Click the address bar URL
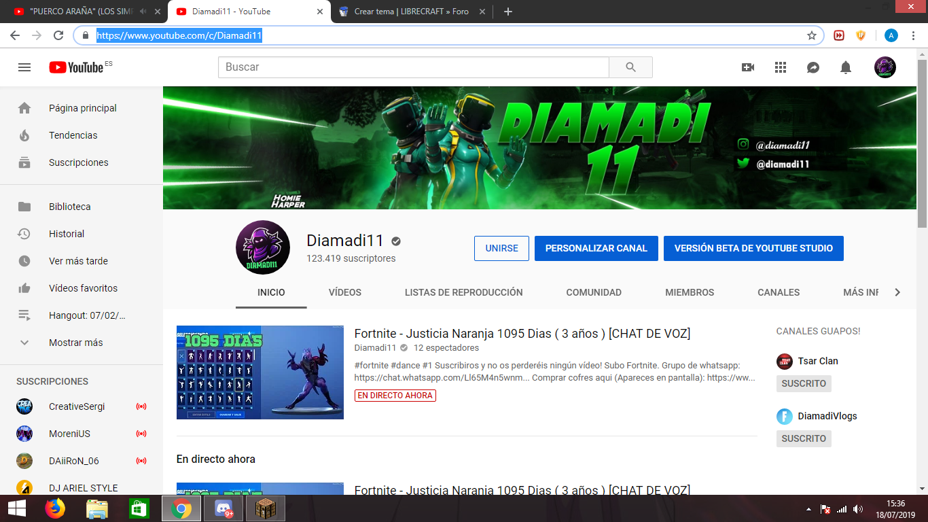This screenshot has width=928, height=522. click(179, 35)
